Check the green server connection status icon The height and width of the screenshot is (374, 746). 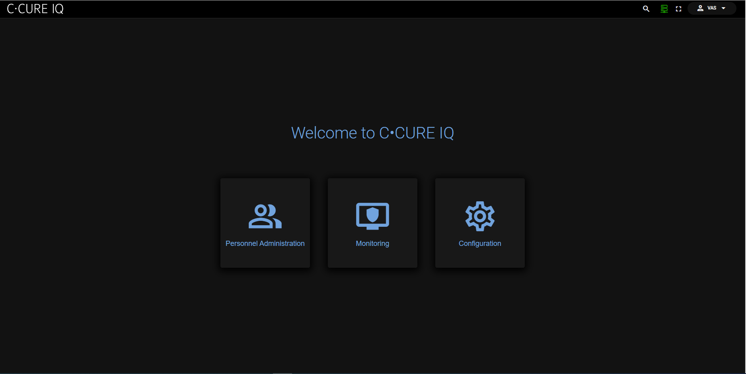pyautogui.click(x=664, y=9)
